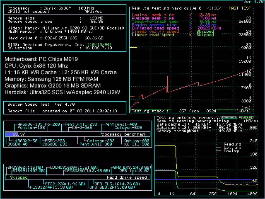Click the Processor Cyrix 5x86 line
Image resolution: width=265 pixels, height=199 pixels.
pos(51,8)
